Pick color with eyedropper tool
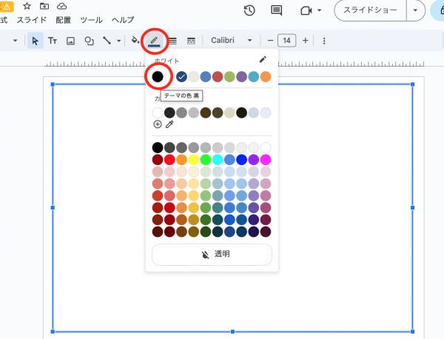Viewport: 444px width, 339px height. click(169, 124)
